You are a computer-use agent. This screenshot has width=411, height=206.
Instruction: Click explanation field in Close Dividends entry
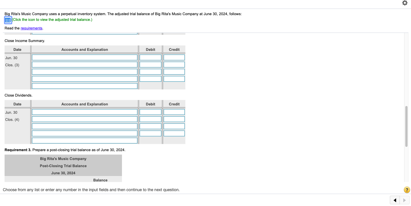pos(85,141)
